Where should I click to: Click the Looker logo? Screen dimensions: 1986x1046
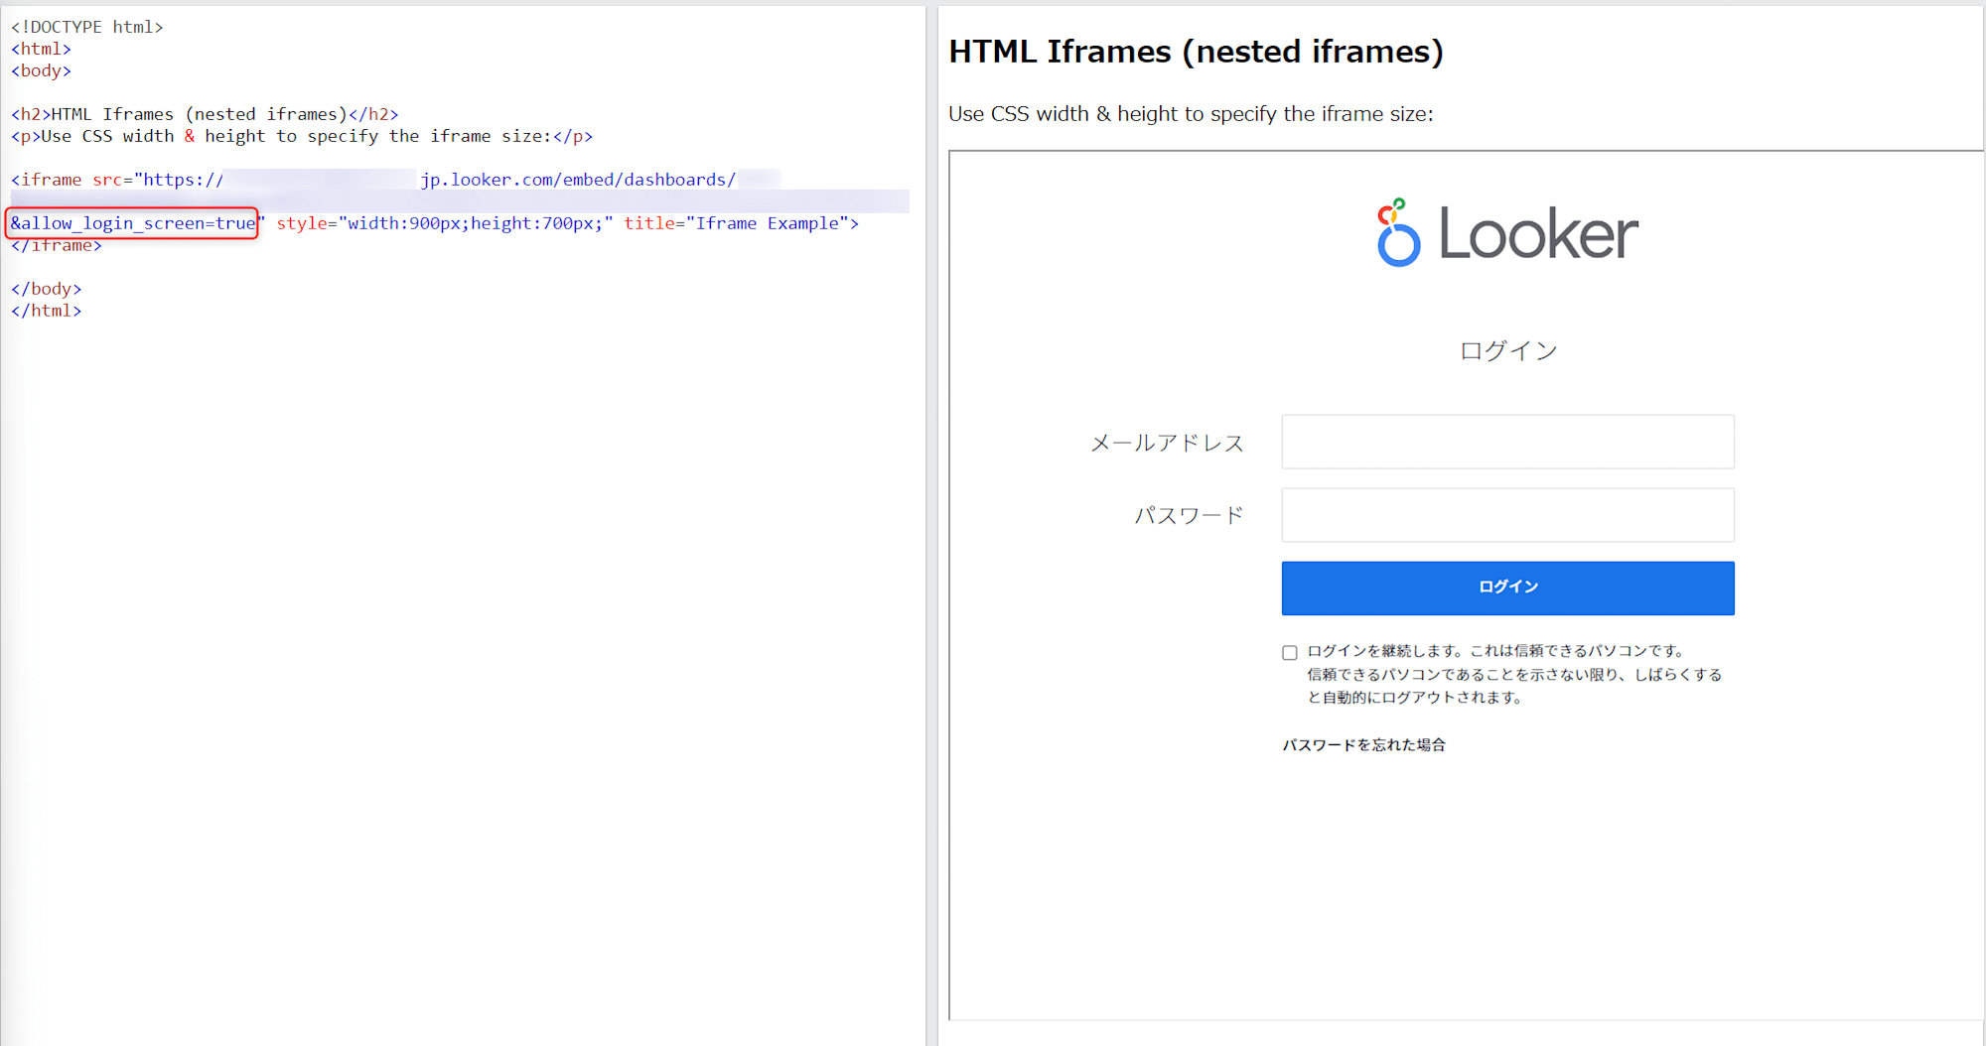1507,232
